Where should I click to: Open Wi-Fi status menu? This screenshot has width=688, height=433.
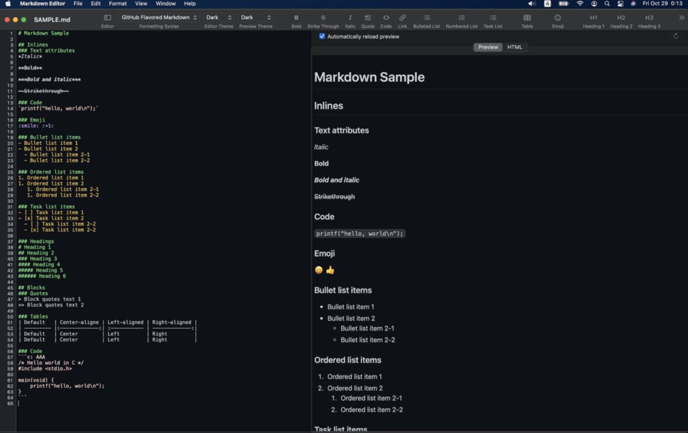point(580,3)
